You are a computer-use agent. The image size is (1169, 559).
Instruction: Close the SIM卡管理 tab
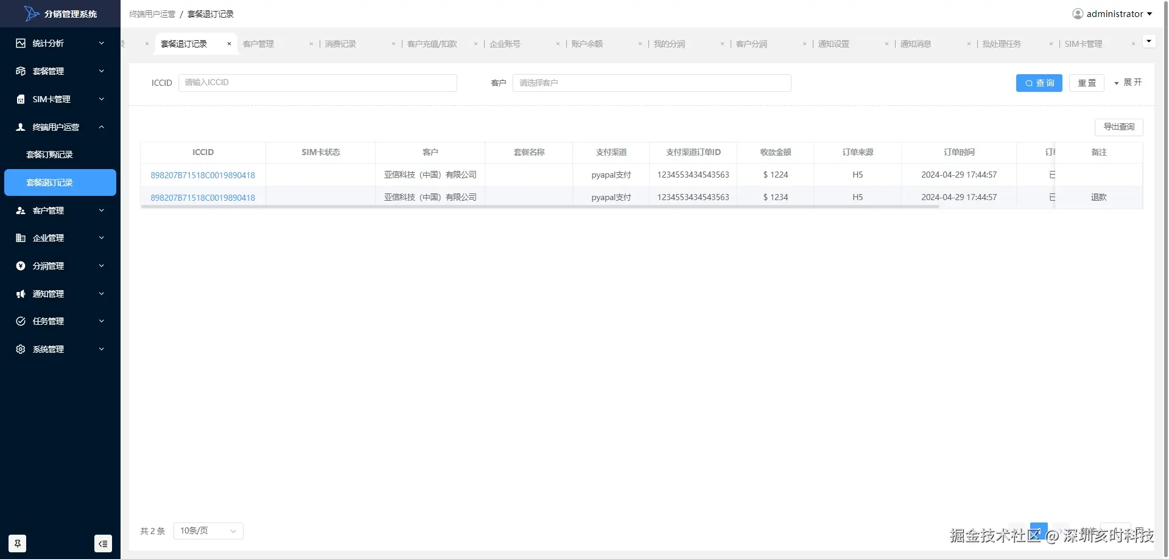1133,44
